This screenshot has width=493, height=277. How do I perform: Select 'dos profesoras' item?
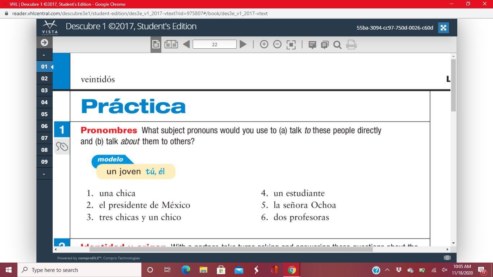(301, 217)
